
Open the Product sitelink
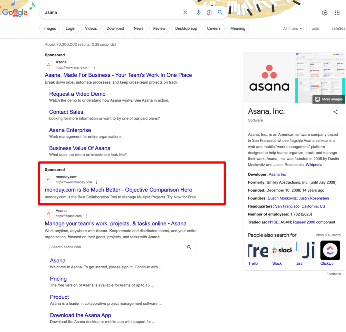[x=59, y=297]
